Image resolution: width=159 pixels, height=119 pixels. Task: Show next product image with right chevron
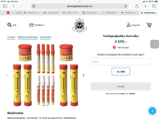(83, 75)
